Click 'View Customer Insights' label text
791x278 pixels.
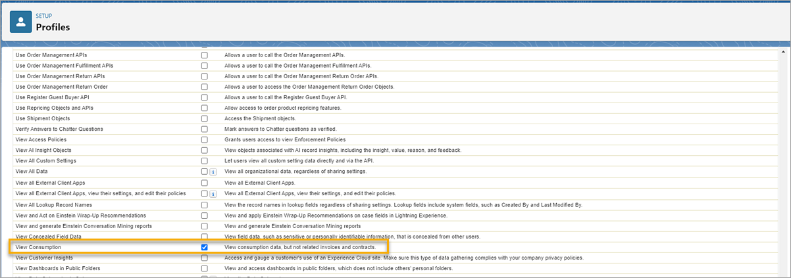click(x=43, y=258)
